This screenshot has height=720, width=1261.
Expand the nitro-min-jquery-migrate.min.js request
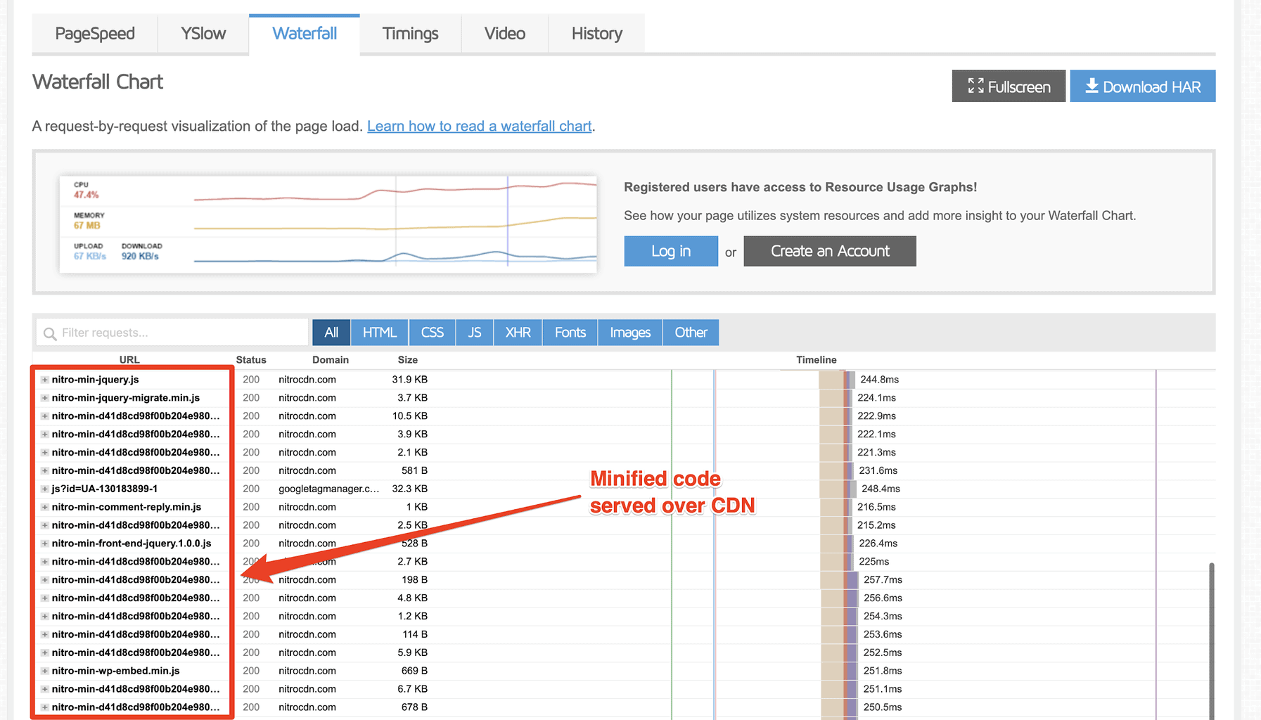(x=45, y=398)
